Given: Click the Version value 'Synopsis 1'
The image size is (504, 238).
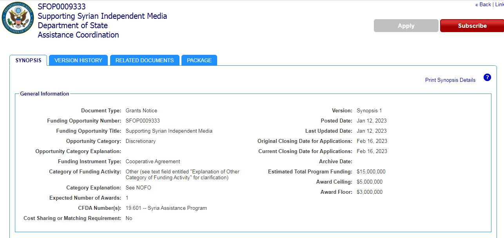Looking at the screenshot, I should tap(369, 111).
